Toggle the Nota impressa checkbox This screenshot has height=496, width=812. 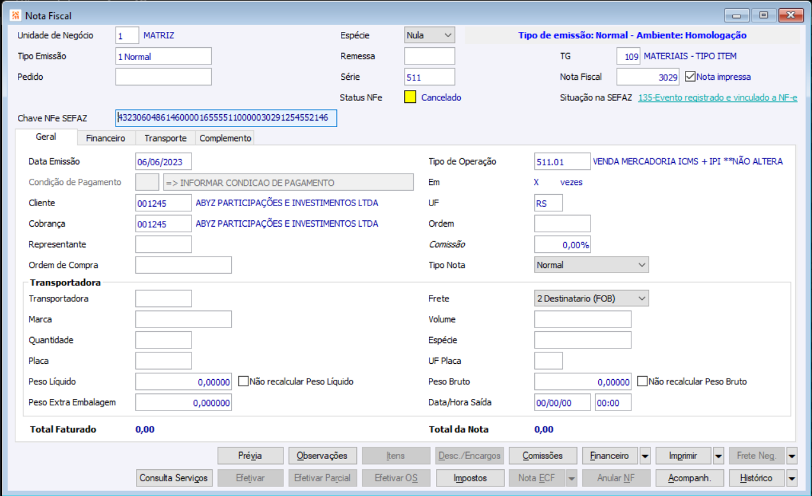tap(689, 77)
